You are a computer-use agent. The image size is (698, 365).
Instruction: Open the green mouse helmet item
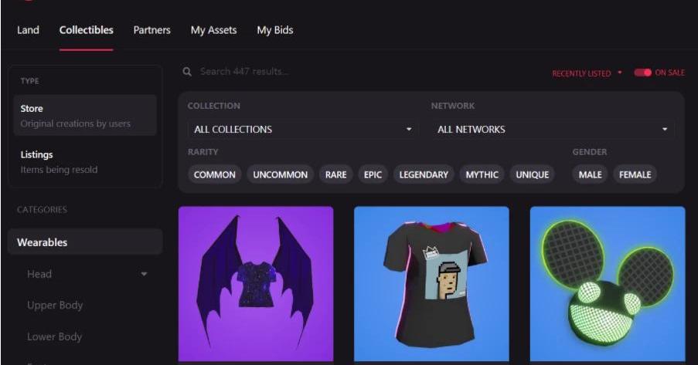[608, 285]
